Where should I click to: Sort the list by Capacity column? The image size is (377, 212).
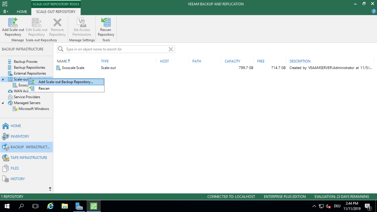tap(232, 61)
